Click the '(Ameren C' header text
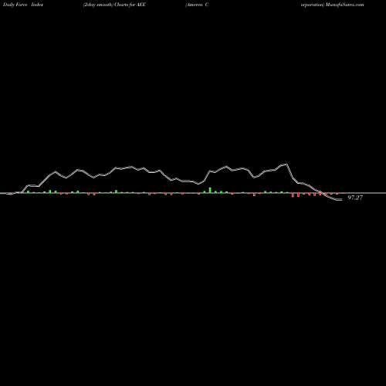Screen dimensions: 386x386 click(197, 5)
